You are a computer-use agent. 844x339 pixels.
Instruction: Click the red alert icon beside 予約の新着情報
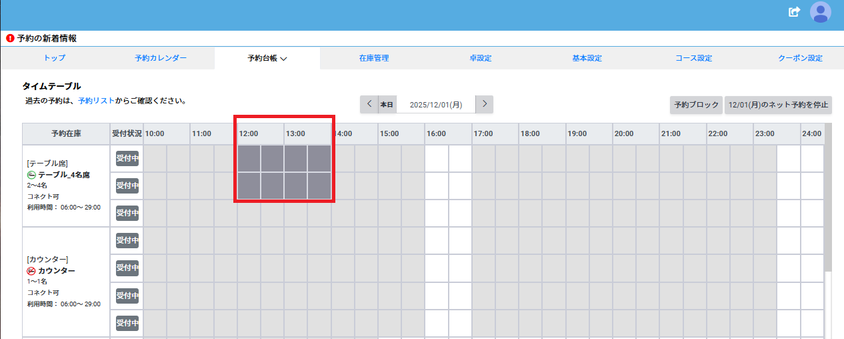10,39
